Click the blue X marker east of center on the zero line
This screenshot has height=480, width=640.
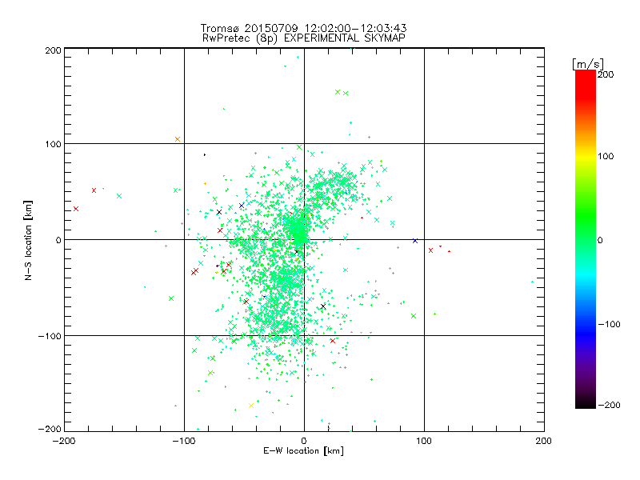[x=415, y=241]
